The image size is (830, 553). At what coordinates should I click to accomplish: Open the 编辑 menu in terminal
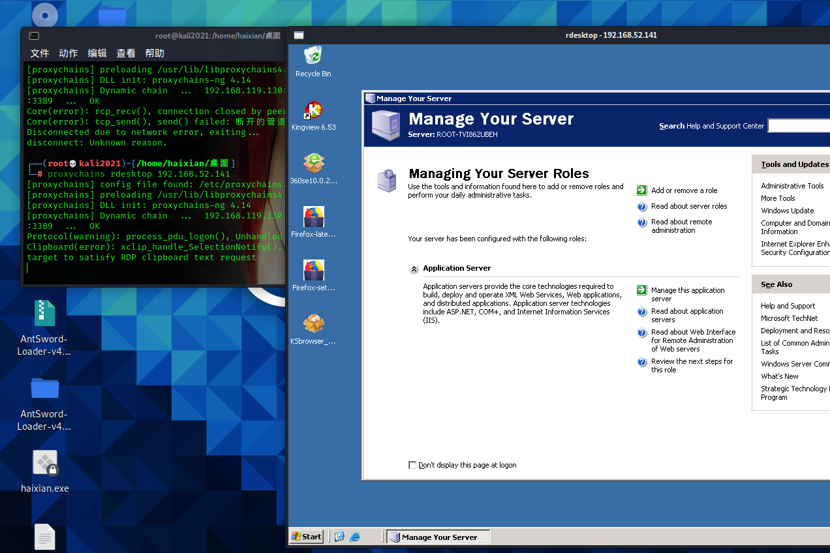pyautogui.click(x=97, y=53)
